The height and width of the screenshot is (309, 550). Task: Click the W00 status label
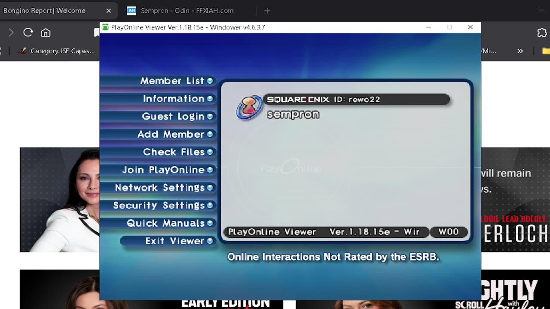(448, 232)
